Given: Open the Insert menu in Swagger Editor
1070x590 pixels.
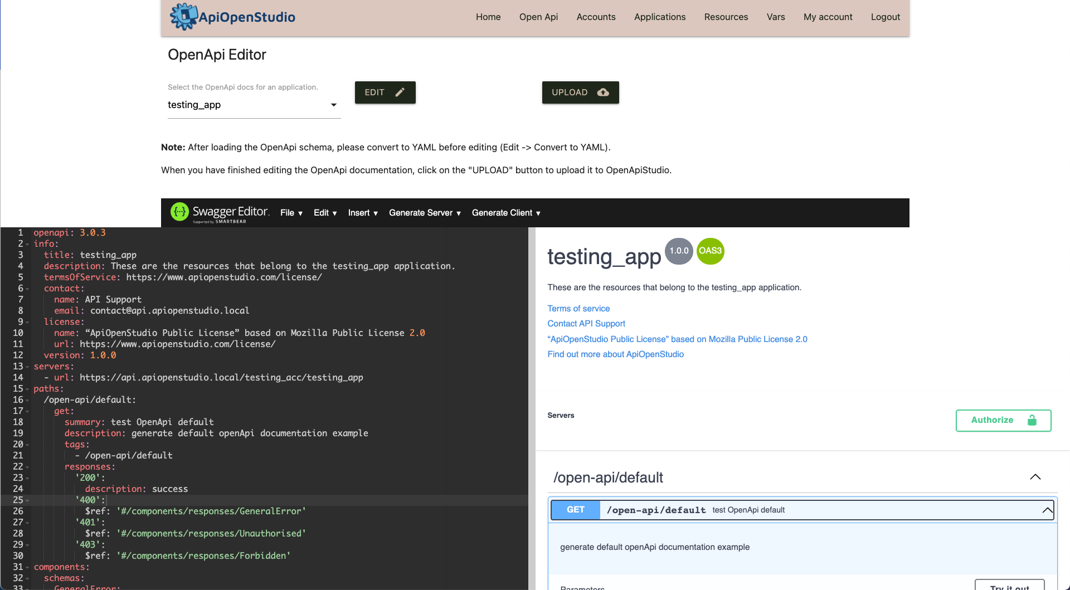Looking at the screenshot, I should coord(363,213).
